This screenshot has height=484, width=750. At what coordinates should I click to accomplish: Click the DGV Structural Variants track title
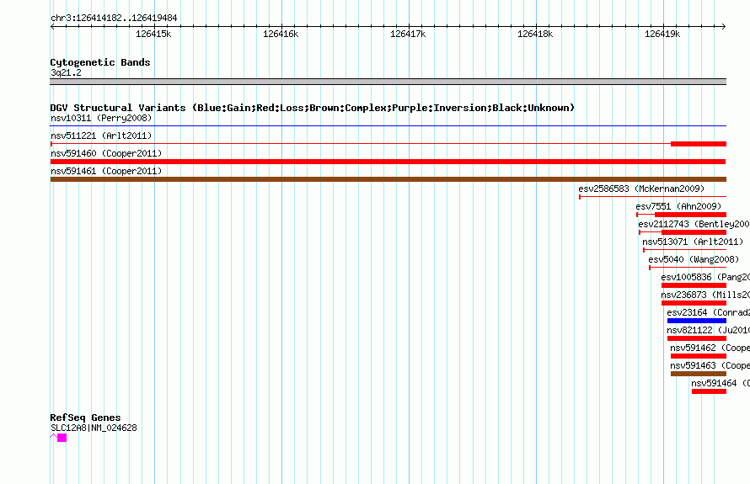click(313, 108)
